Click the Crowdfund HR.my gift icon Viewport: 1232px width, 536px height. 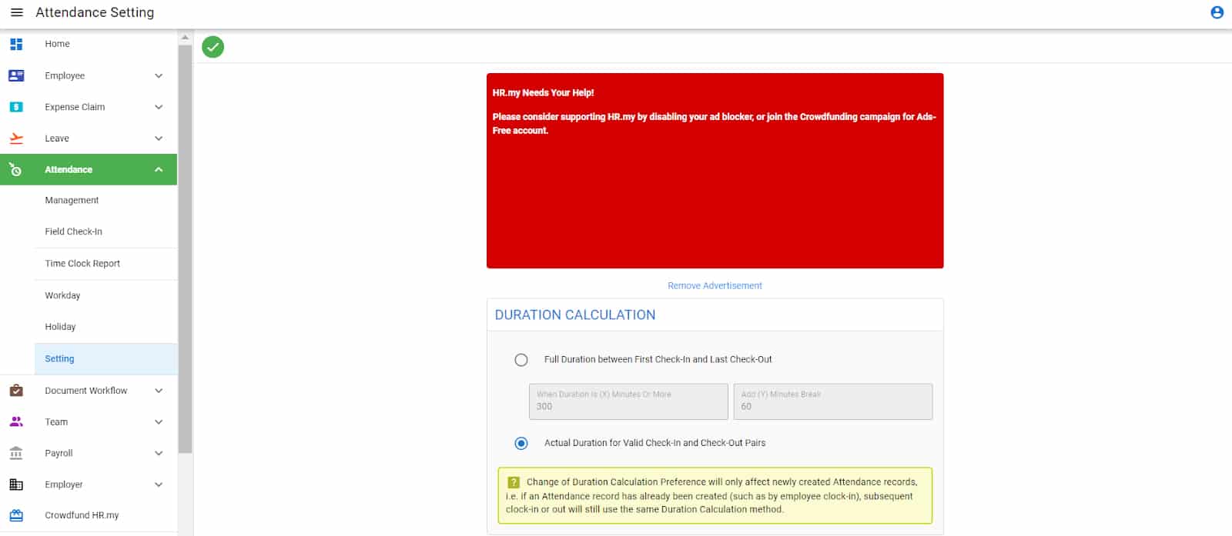(16, 515)
